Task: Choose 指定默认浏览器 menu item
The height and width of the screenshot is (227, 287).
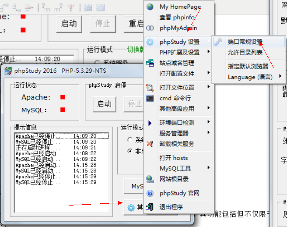Action: point(248,66)
